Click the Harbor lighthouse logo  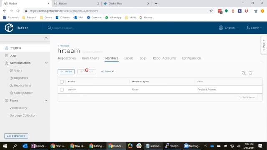click(x=9, y=28)
